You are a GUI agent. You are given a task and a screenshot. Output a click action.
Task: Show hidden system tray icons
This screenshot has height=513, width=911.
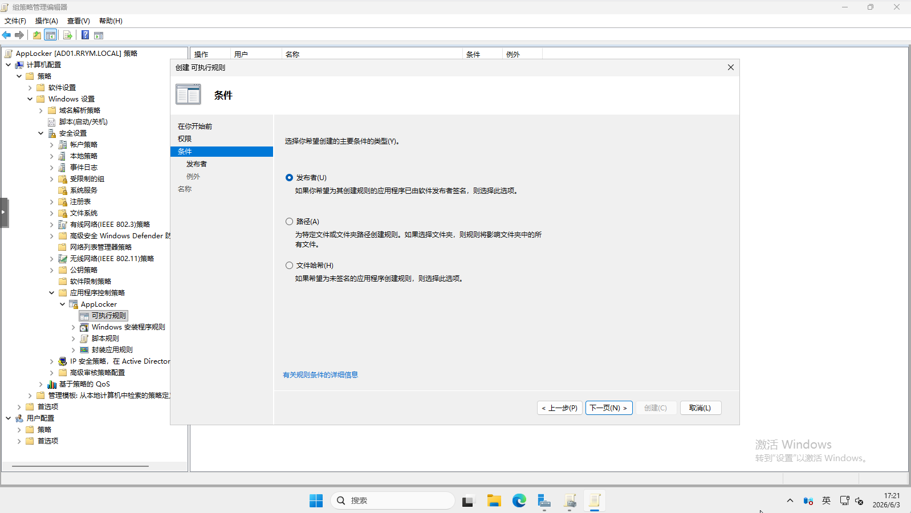coord(790,500)
